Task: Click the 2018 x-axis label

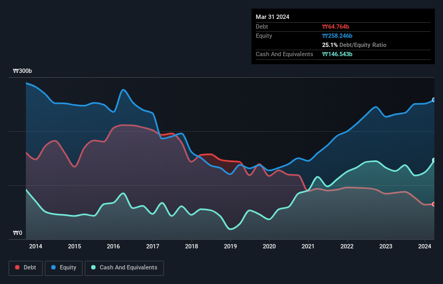Action: (192, 246)
